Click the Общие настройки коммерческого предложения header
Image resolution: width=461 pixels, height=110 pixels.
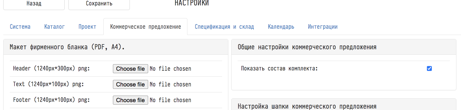coord(307,47)
